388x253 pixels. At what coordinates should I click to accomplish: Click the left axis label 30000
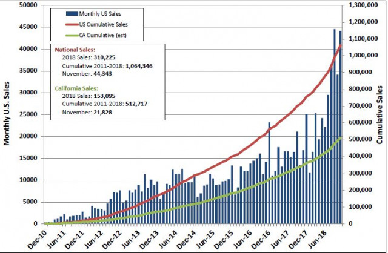(x=28, y=93)
